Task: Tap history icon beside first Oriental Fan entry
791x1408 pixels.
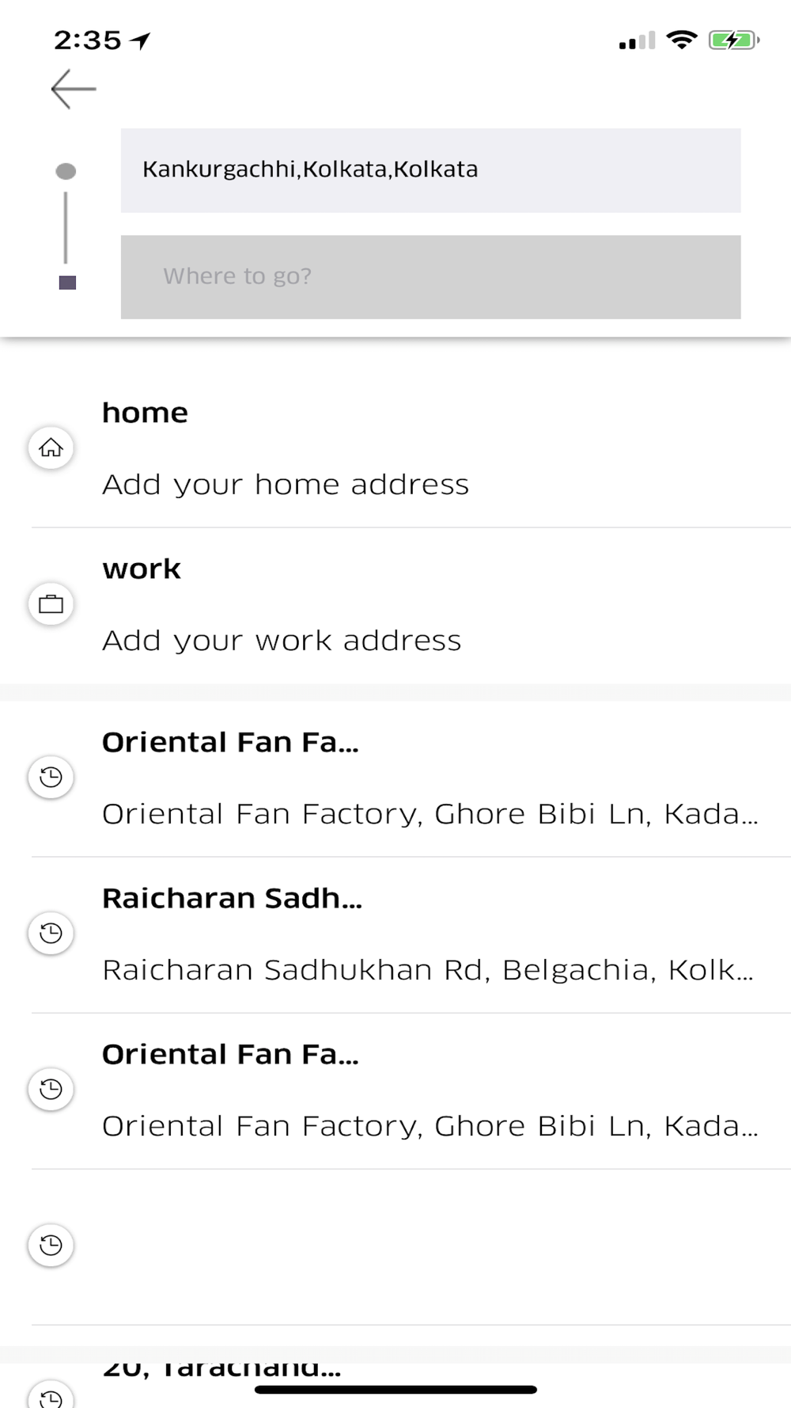Action: (x=51, y=777)
